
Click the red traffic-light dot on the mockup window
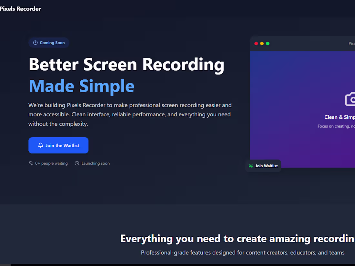(x=256, y=43)
